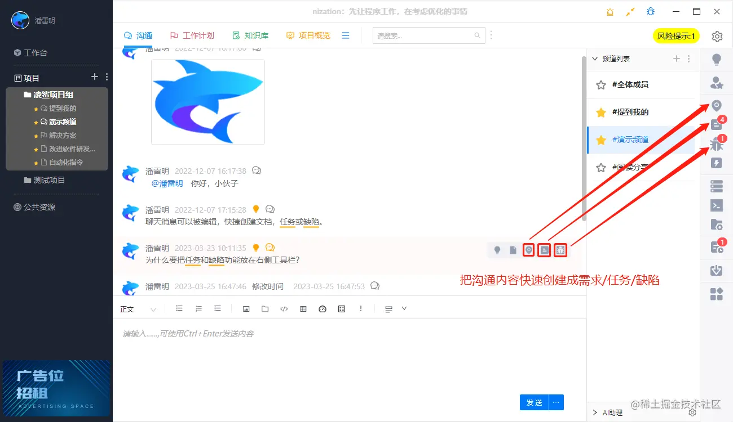This screenshot has height=422, width=733.
Task: Open the terminal console icon in right sidebar
Action: (x=717, y=205)
